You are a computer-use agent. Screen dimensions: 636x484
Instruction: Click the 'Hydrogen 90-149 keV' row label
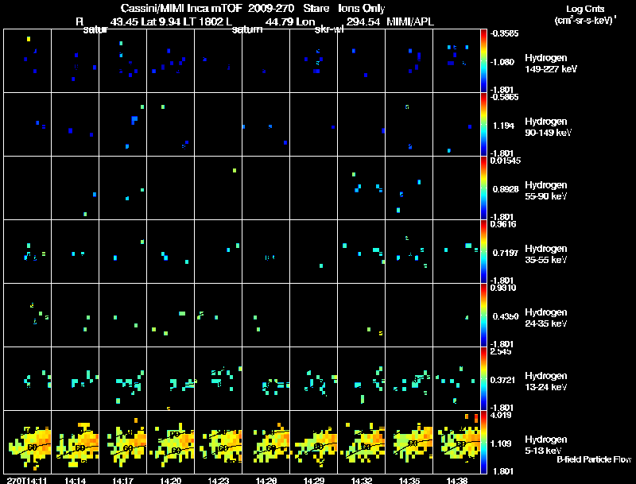click(x=549, y=127)
